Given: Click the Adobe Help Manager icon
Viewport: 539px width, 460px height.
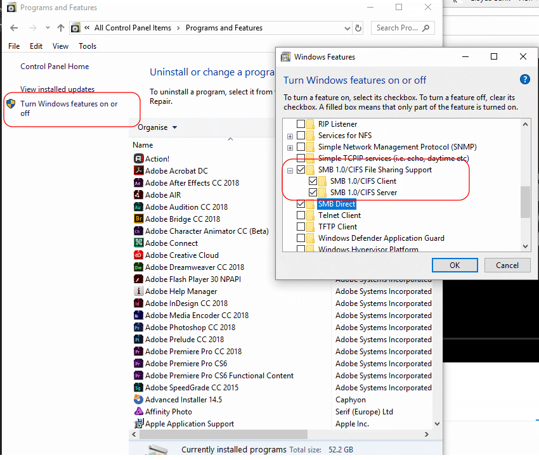Looking at the screenshot, I should click(138, 291).
